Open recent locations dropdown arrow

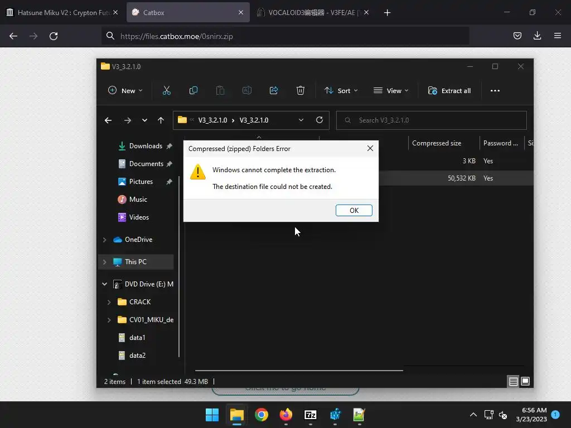pyautogui.click(x=144, y=120)
